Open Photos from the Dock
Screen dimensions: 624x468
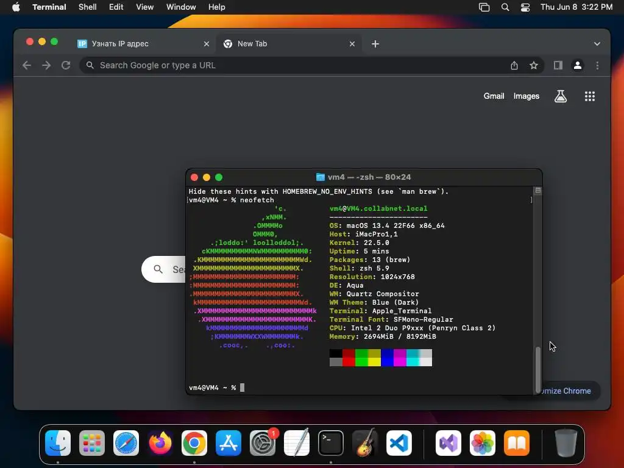tap(483, 443)
